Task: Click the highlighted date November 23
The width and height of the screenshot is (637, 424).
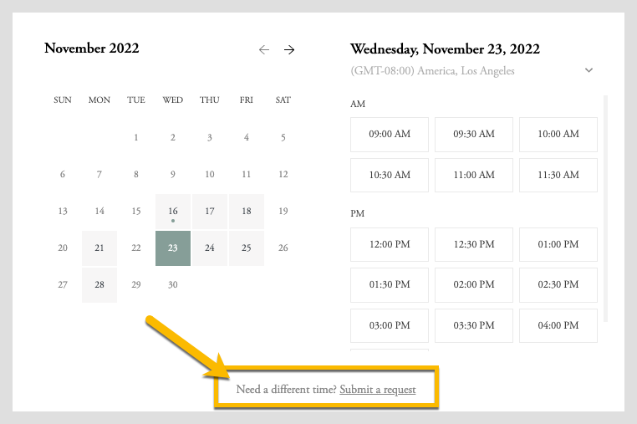Action: tap(173, 248)
